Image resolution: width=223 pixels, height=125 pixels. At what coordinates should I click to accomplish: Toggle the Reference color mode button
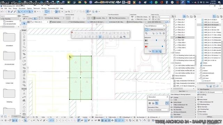click(146, 40)
